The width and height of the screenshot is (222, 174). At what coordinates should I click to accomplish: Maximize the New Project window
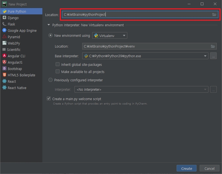(202, 4)
